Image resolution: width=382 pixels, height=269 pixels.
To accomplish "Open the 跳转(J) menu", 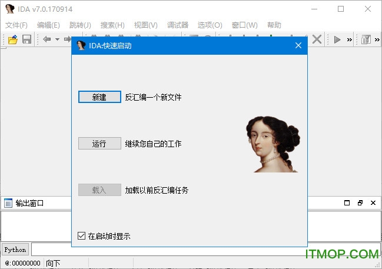I will click(x=80, y=25).
